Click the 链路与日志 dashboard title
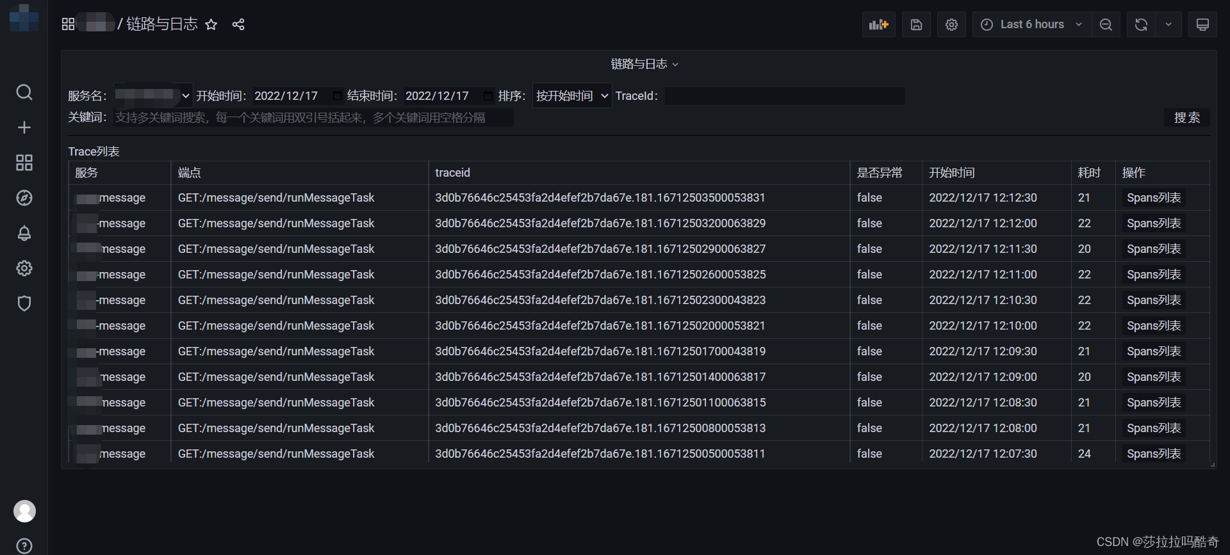 point(161,24)
